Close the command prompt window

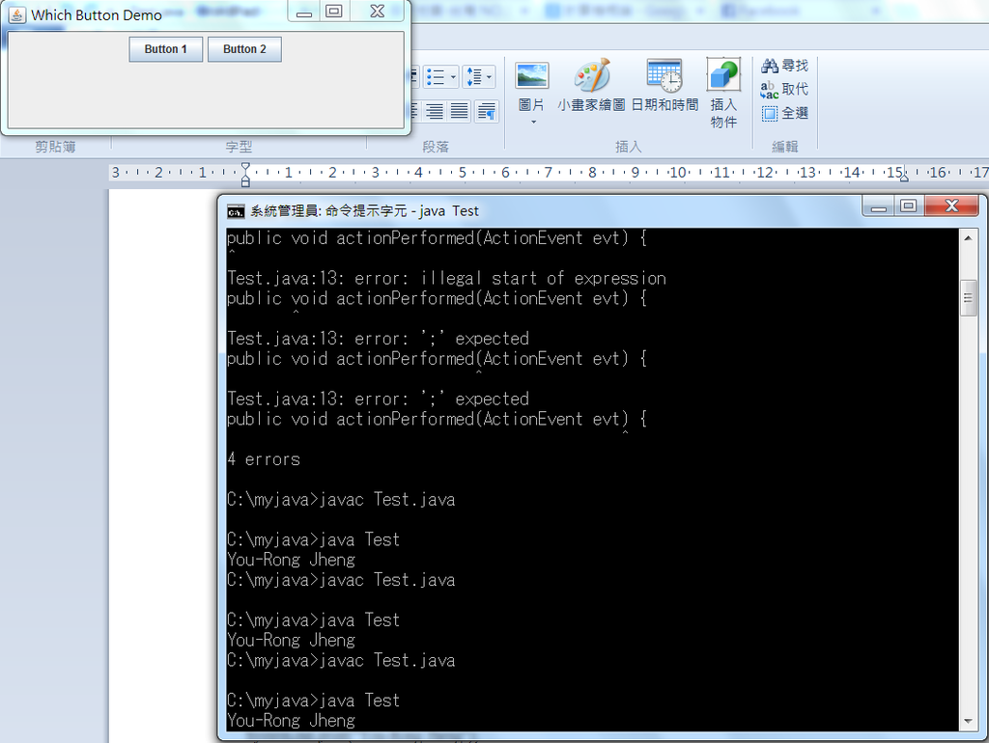pos(951,206)
